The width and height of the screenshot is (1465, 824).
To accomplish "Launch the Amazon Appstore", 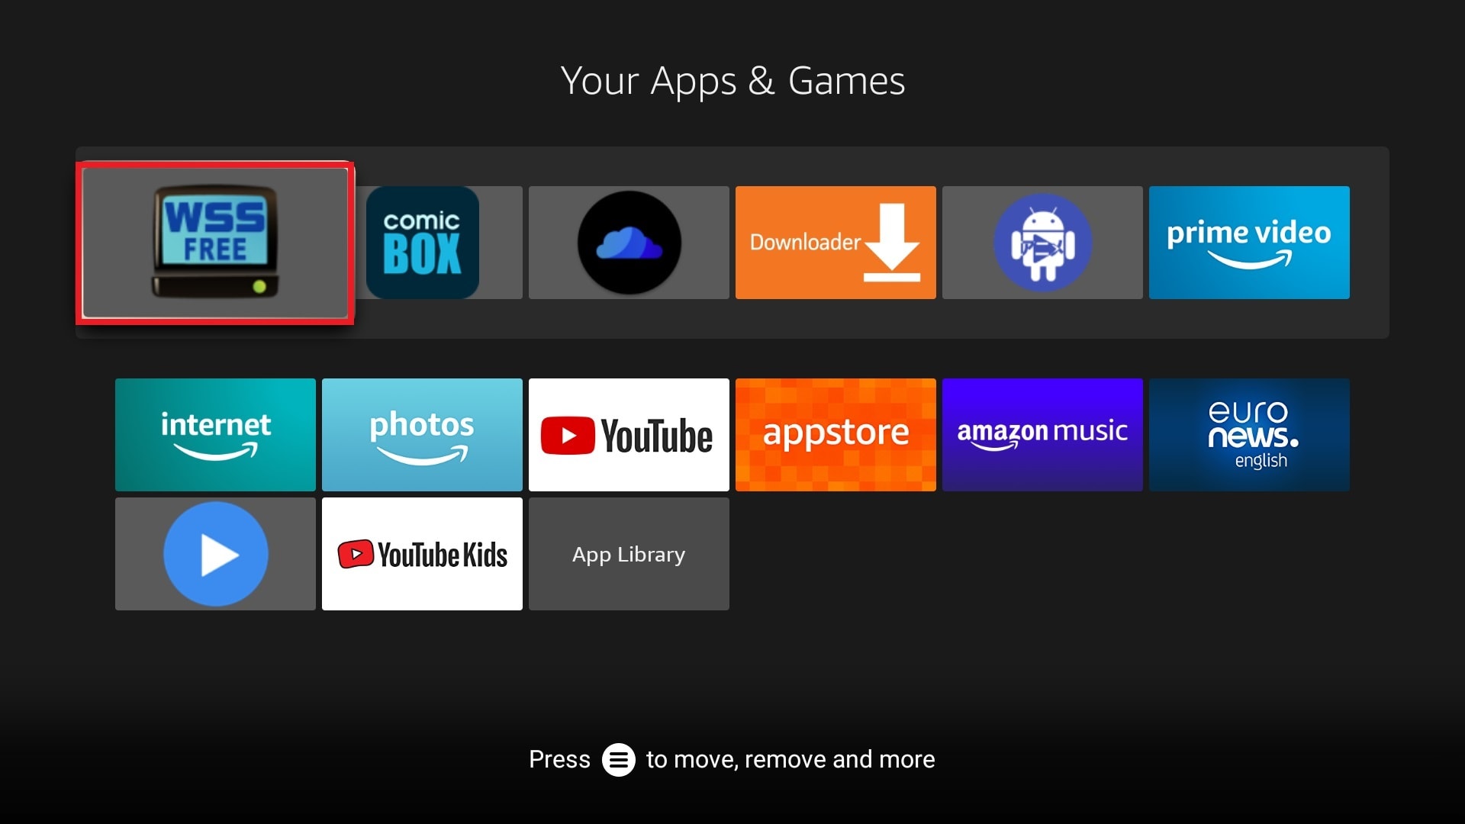I will click(836, 435).
